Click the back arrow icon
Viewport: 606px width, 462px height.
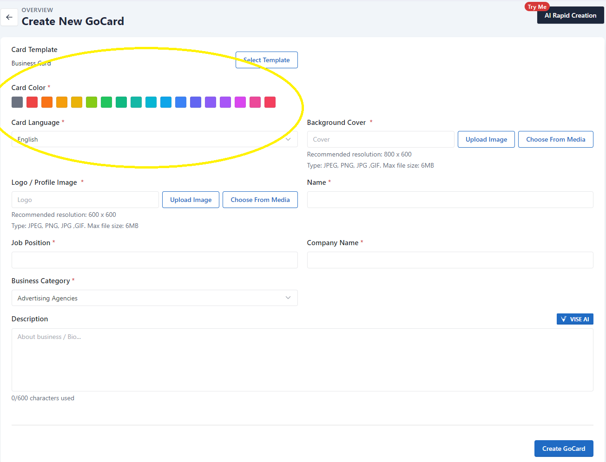(9, 17)
